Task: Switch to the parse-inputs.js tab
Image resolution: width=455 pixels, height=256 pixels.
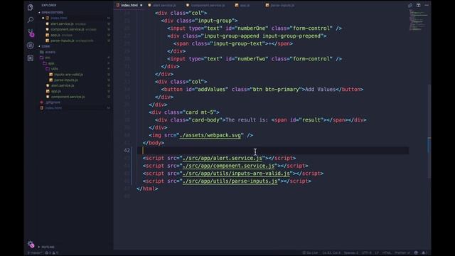Action: point(279,5)
